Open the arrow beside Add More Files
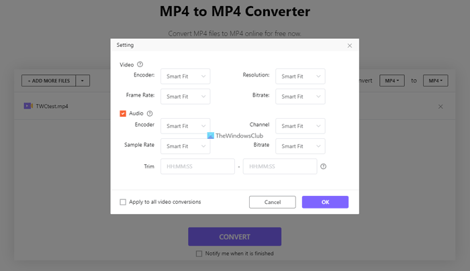470x271 pixels. [82, 80]
